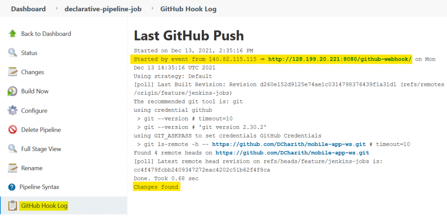Screen dimensions: 447x216
Task: Expand the arrow after Dashboard breadcrumb
Action: 57,9
